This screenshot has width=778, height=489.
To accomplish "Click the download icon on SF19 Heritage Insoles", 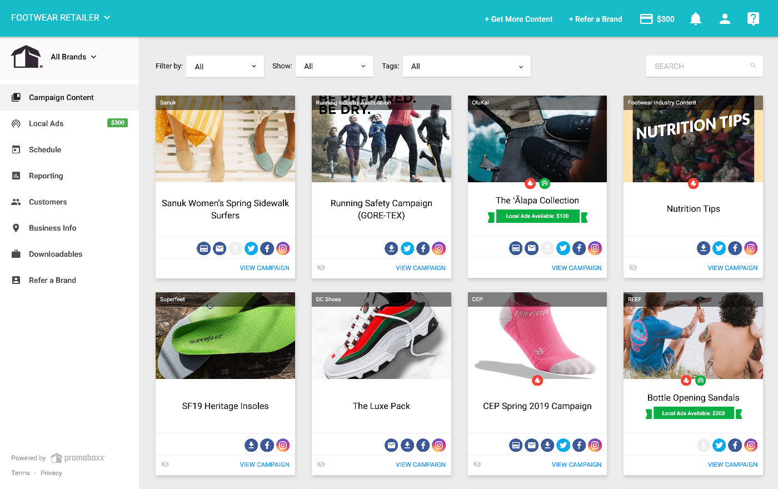I will [251, 445].
